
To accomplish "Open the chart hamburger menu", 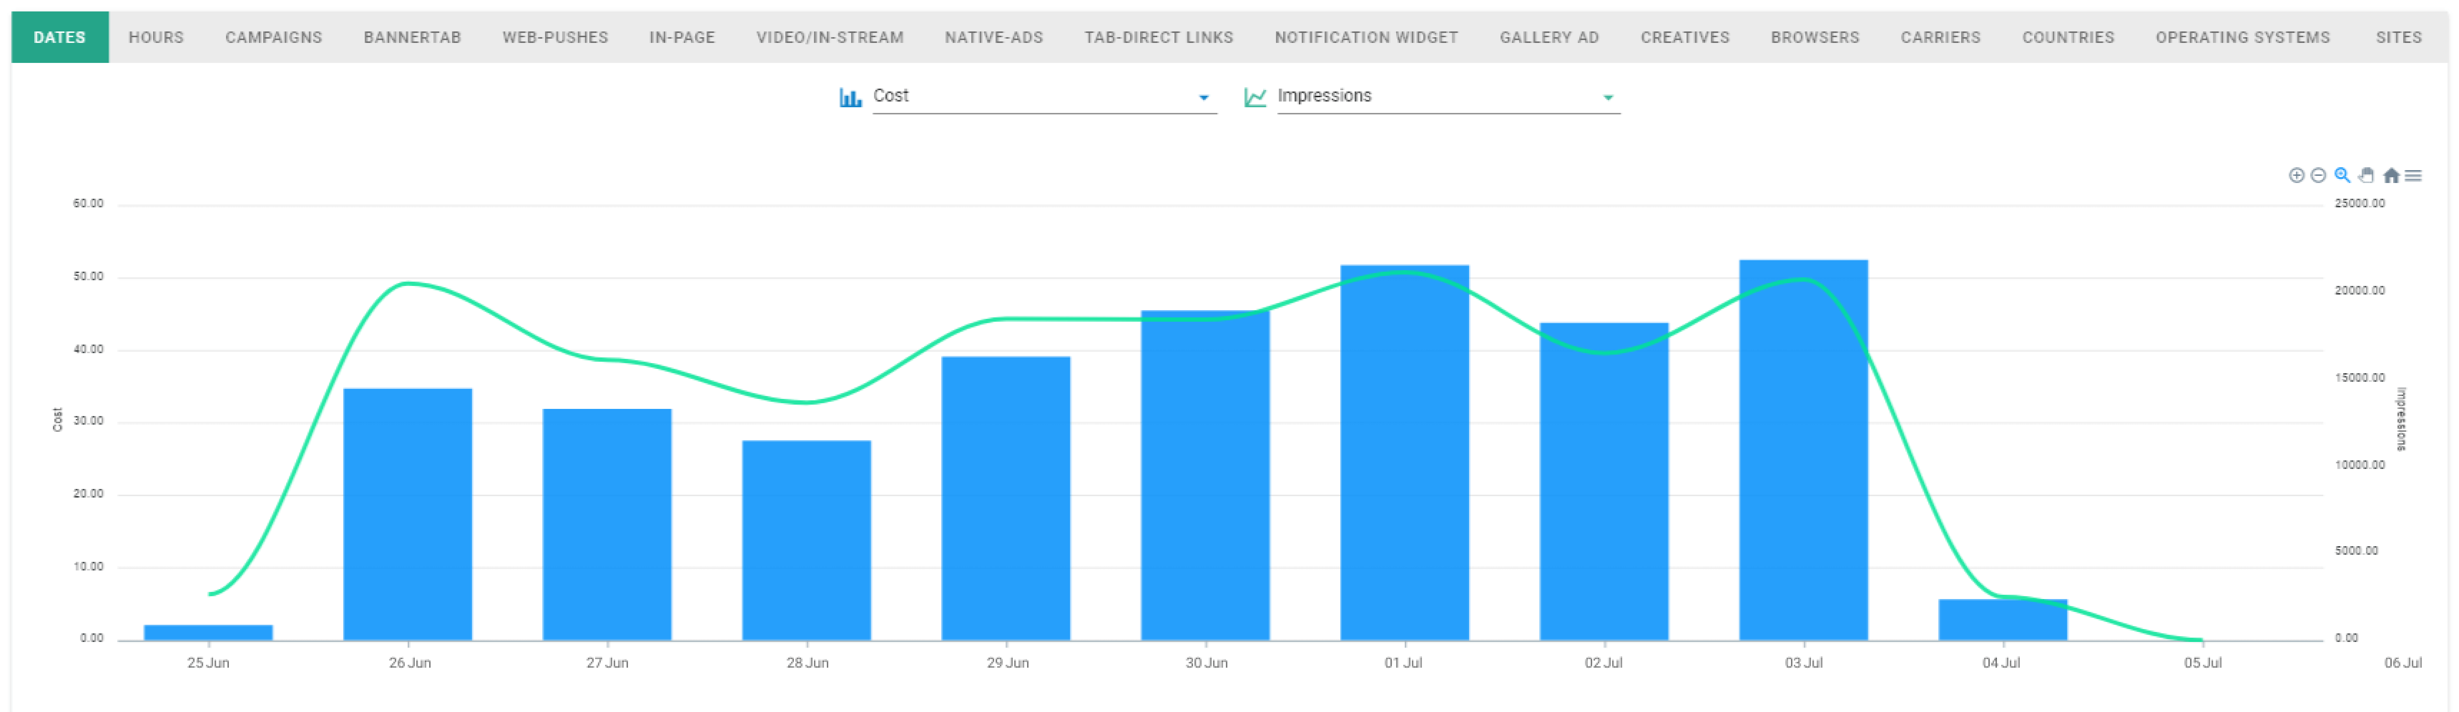I will (x=2413, y=175).
